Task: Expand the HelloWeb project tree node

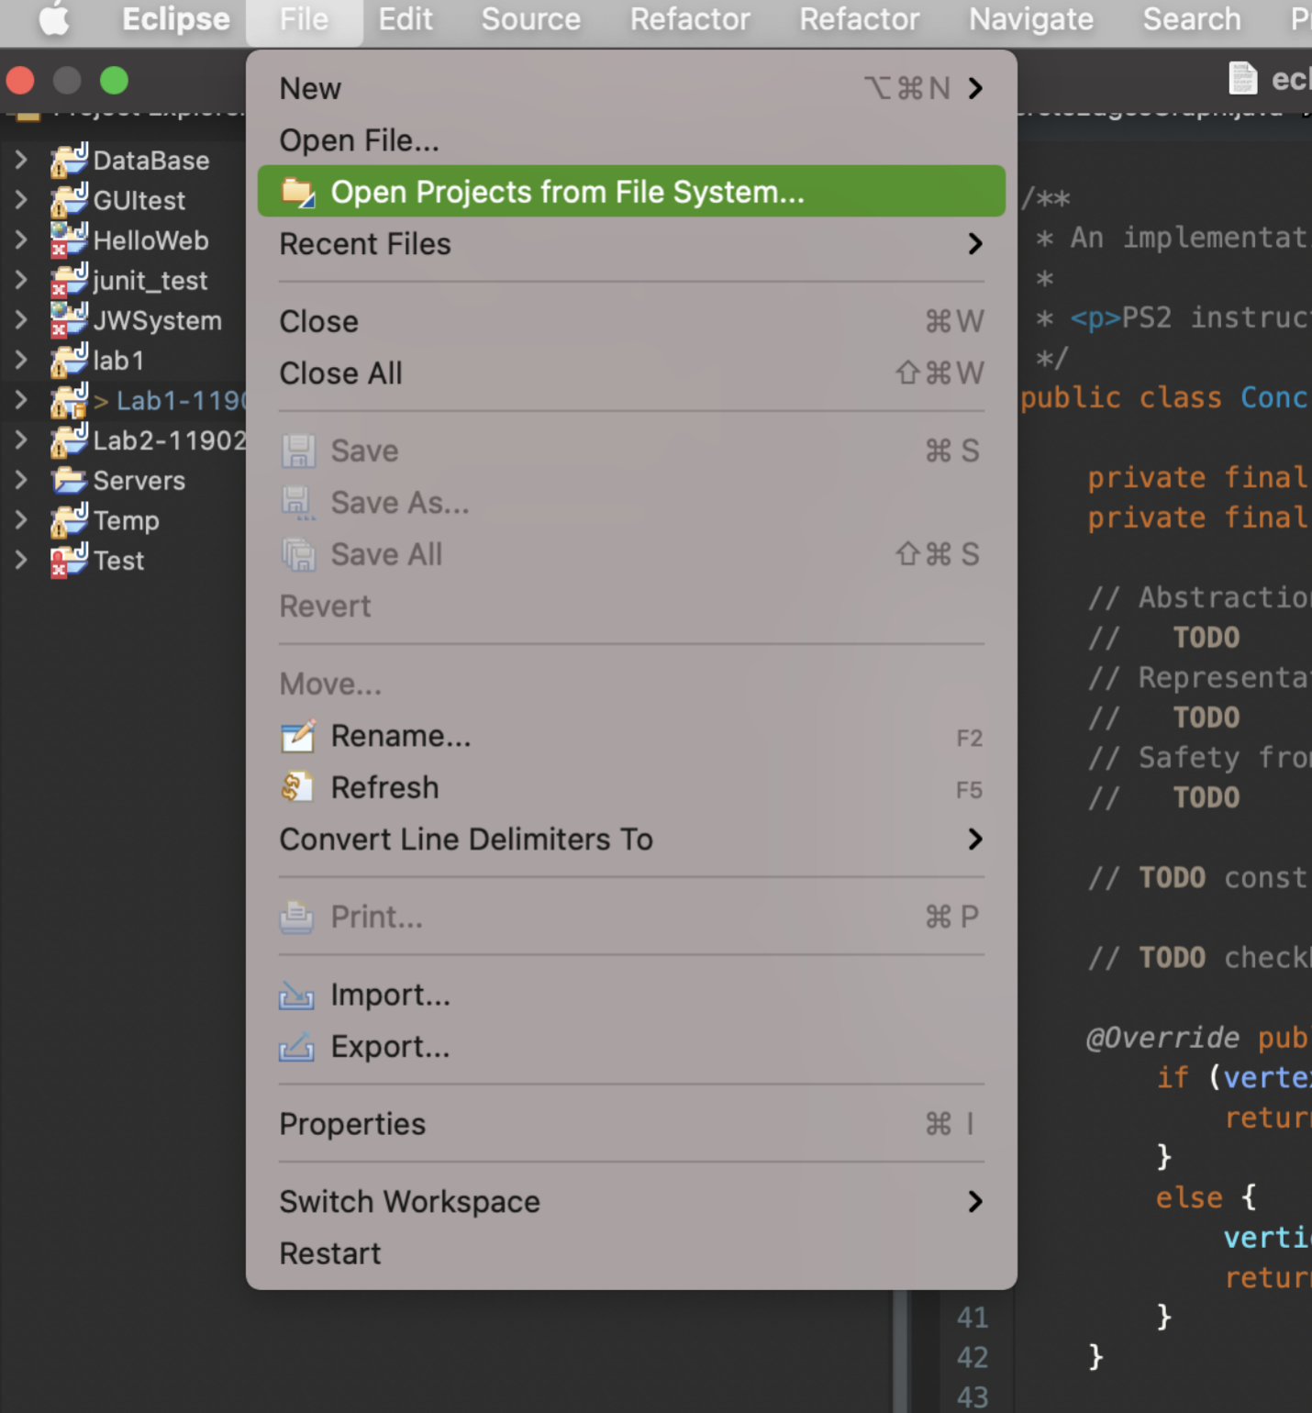Action: pos(21,240)
